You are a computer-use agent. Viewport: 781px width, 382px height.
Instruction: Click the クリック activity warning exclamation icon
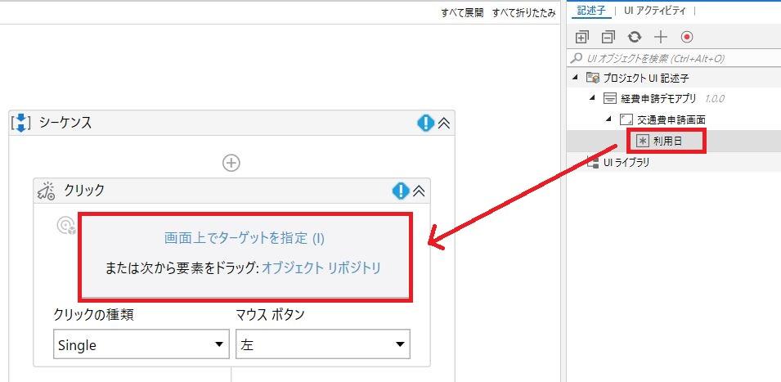[x=401, y=191]
